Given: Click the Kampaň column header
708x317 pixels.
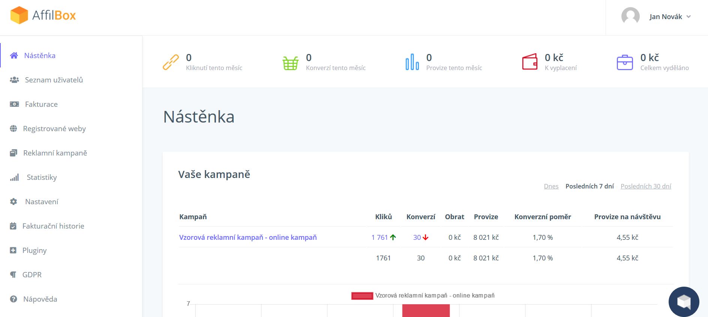Looking at the screenshot, I should click(193, 217).
